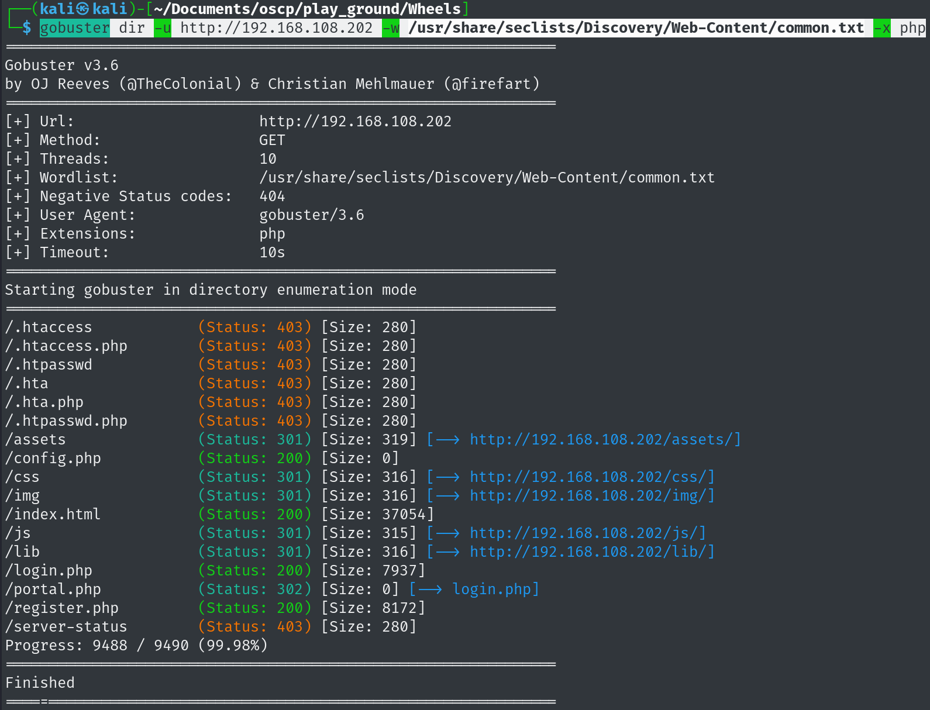Screen dimensions: 930x710
Task: Click the authors credit line
Action: 272,84
